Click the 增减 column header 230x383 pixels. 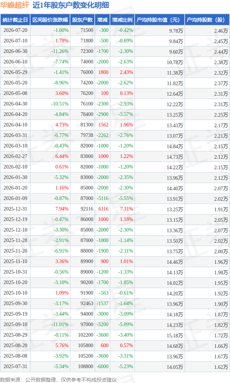[102, 20]
